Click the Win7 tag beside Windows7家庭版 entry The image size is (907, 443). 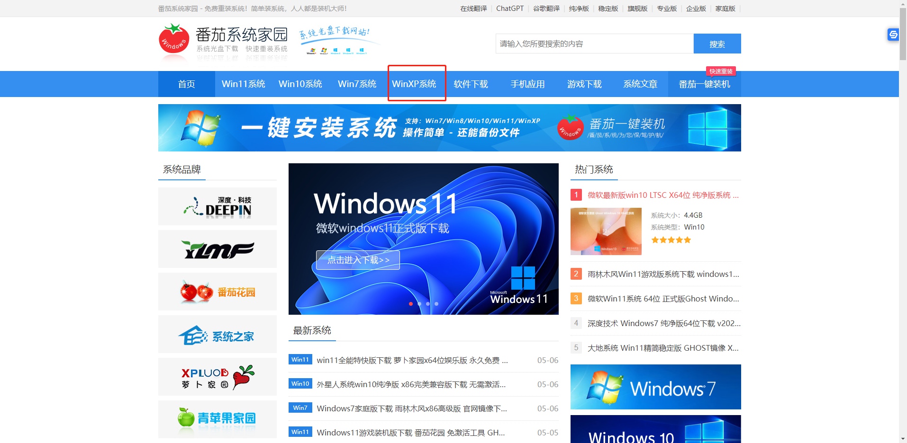point(300,408)
